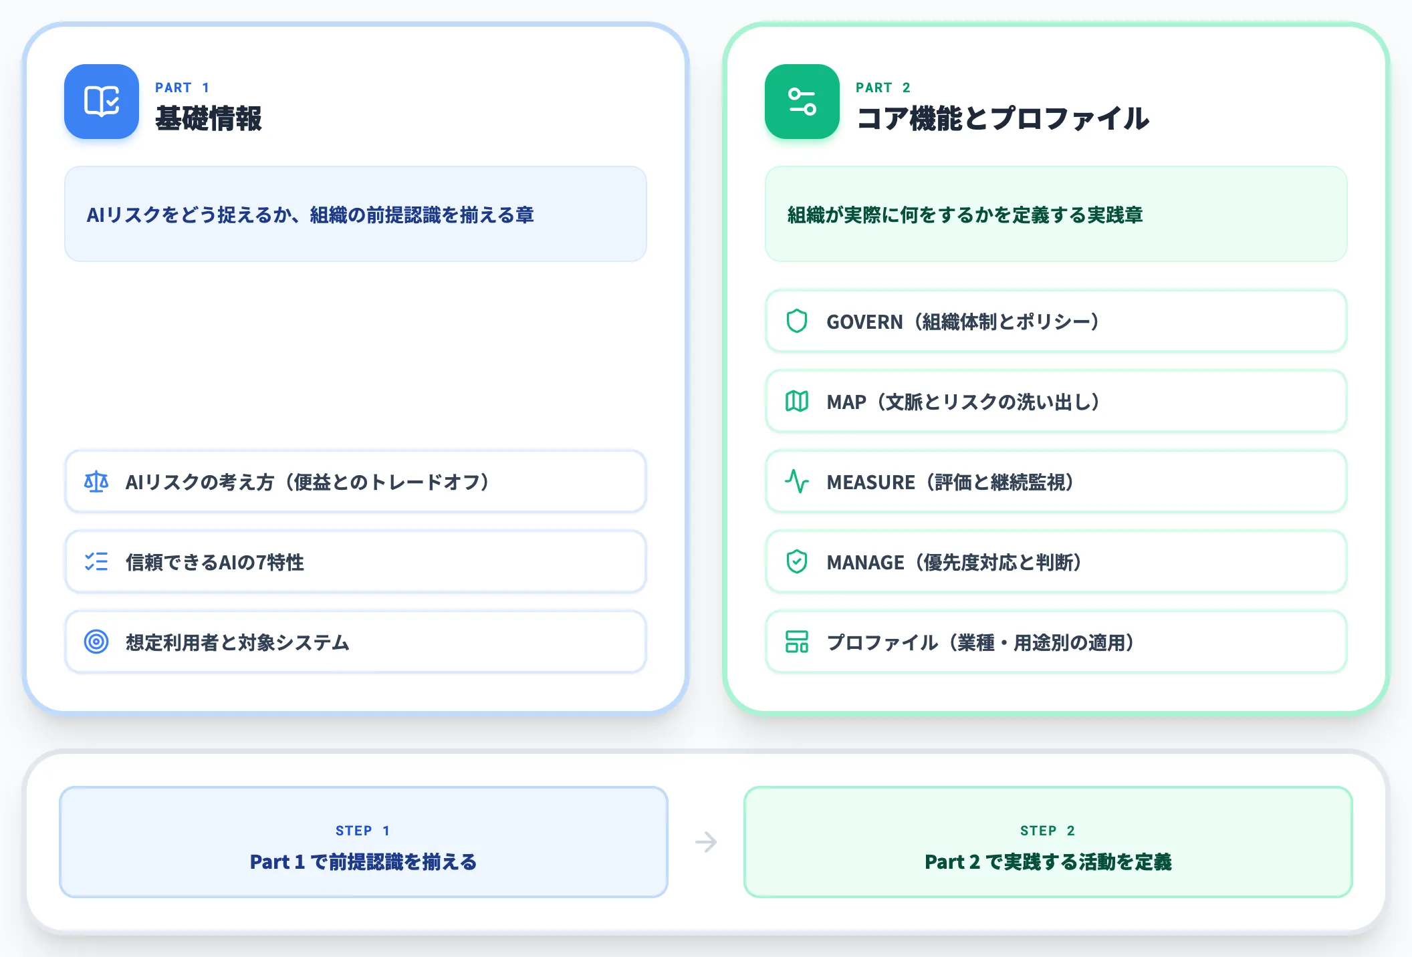
Task: Click the shield-check icon in the MANAGE row
Action: (x=797, y=562)
